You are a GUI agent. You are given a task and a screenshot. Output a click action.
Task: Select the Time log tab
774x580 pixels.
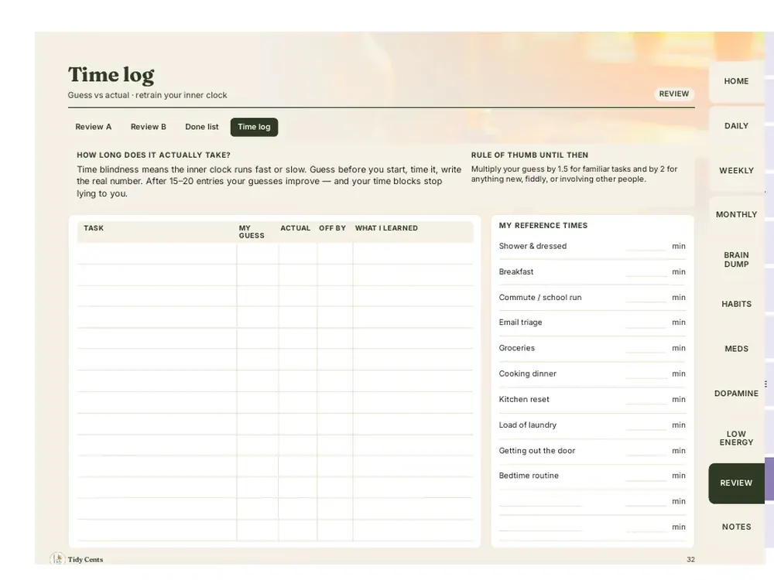pyautogui.click(x=254, y=127)
